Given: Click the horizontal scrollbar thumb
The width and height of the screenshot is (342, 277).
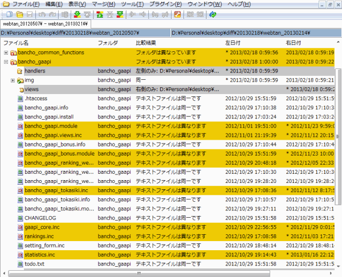Looking at the screenshot, I should click(x=139, y=273).
